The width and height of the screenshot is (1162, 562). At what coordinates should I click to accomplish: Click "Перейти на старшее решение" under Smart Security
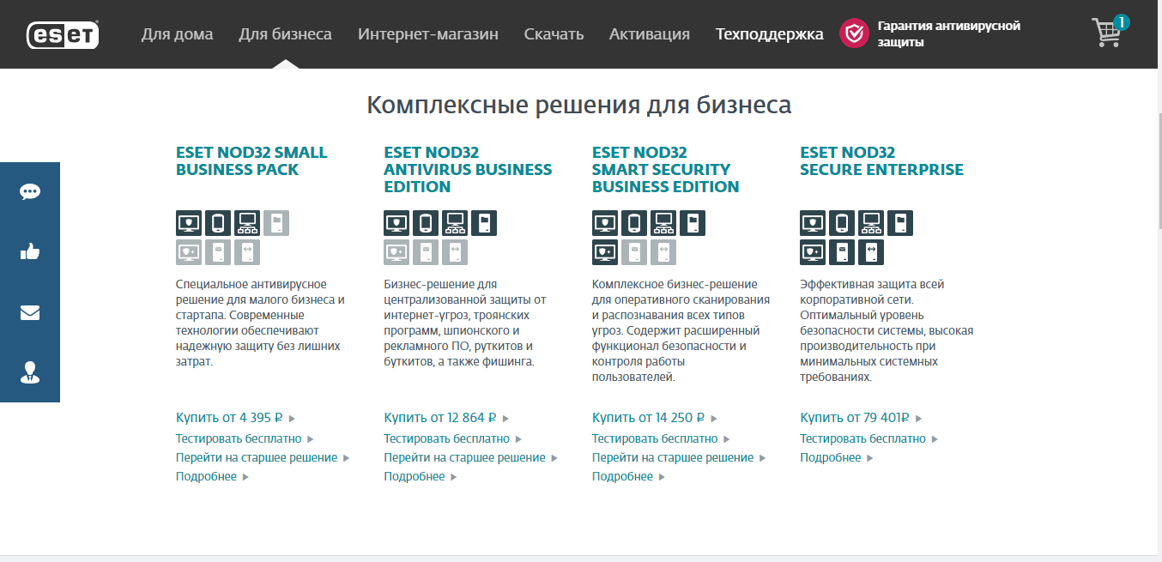coord(673,457)
